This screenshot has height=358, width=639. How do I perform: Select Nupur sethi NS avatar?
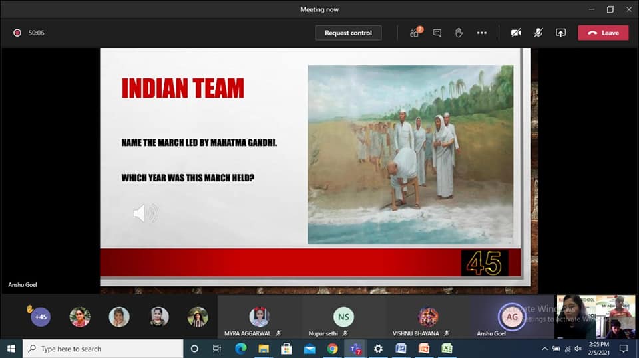(x=343, y=317)
